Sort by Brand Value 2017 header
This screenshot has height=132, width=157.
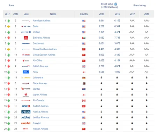pyautogui.click(x=102, y=14)
